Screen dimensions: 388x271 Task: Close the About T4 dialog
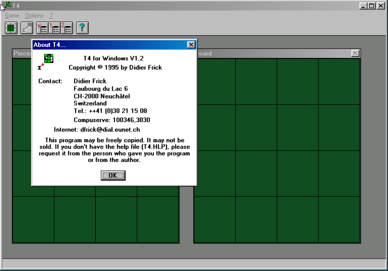coord(191,45)
